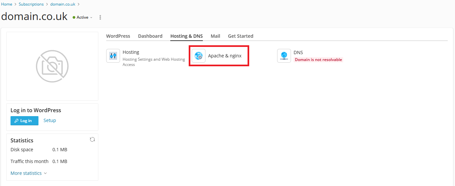Open domain.co.uk breadcrumb link
Screen dimensions: 455x186
63,4
